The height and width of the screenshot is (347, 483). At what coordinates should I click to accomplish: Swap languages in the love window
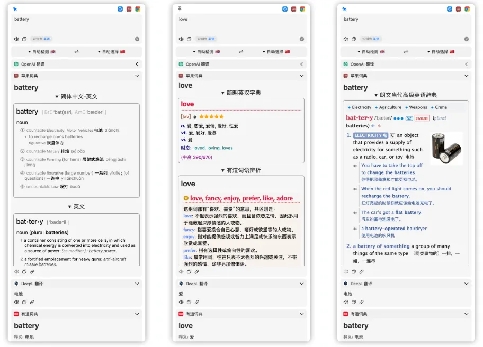[241, 52]
